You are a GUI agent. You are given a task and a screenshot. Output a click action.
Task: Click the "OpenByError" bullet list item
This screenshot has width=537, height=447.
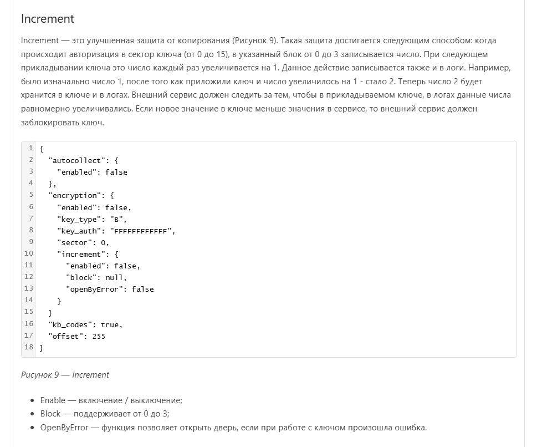tap(233, 428)
